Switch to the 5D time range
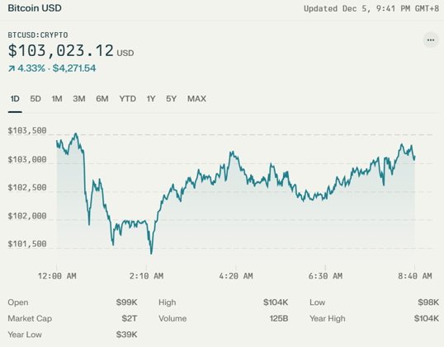Viewport: 444px width, 347px height. [x=35, y=99]
